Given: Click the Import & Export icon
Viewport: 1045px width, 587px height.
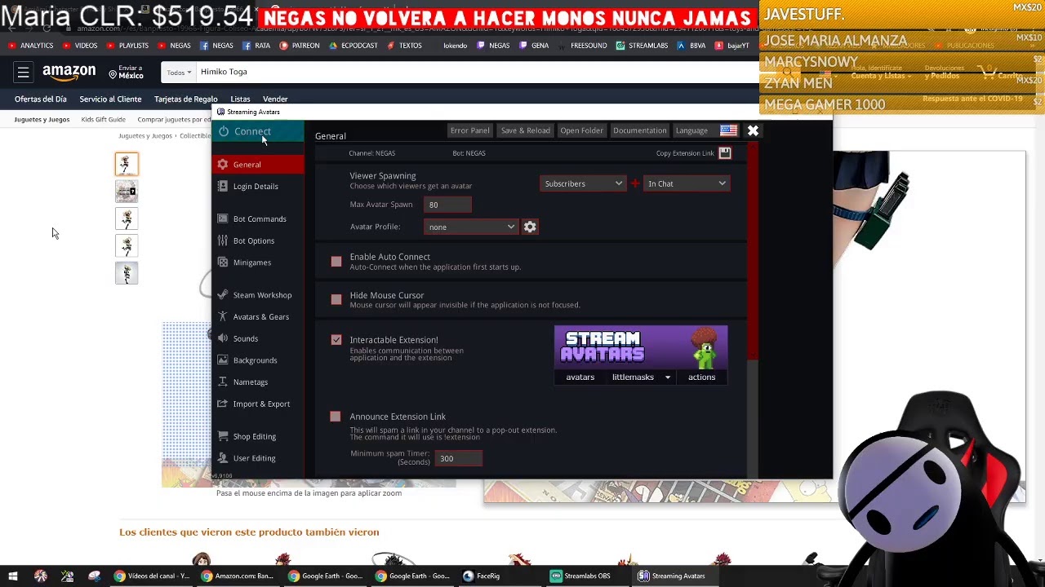Looking at the screenshot, I should 223,404.
